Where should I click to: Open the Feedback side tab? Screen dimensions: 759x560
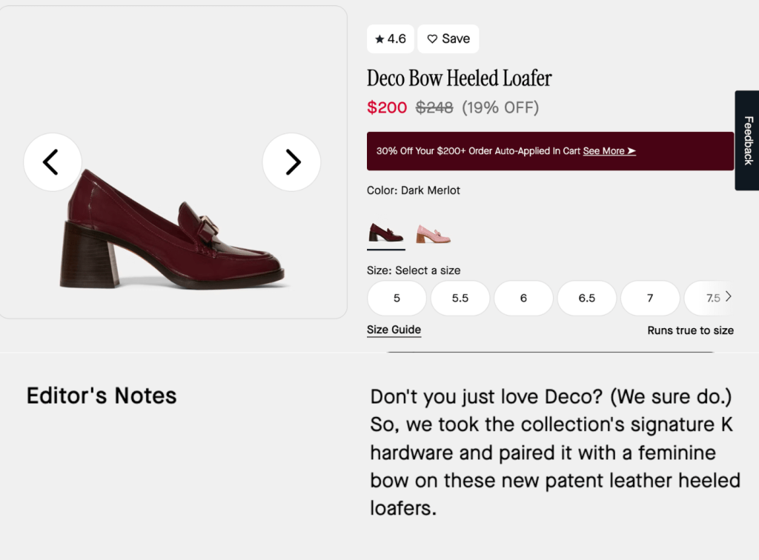click(747, 140)
